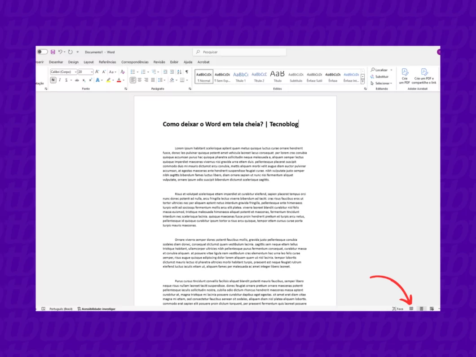Open the Aa change case dropdown
Image resolution: width=476 pixels, height=357 pixels.
pyautogui.click(x=112, y=72)
